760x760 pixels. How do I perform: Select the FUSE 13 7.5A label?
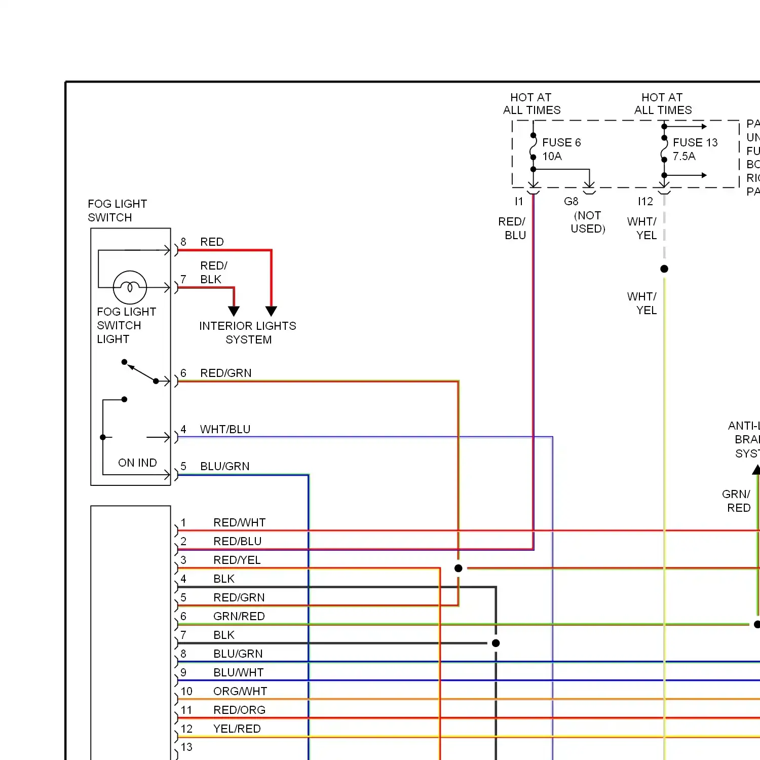(695, 149)
